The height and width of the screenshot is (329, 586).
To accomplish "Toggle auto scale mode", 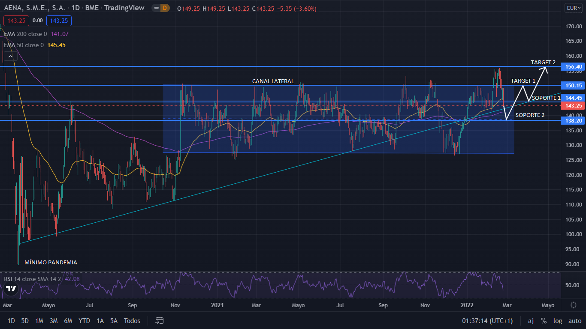I will click(574, 321).
